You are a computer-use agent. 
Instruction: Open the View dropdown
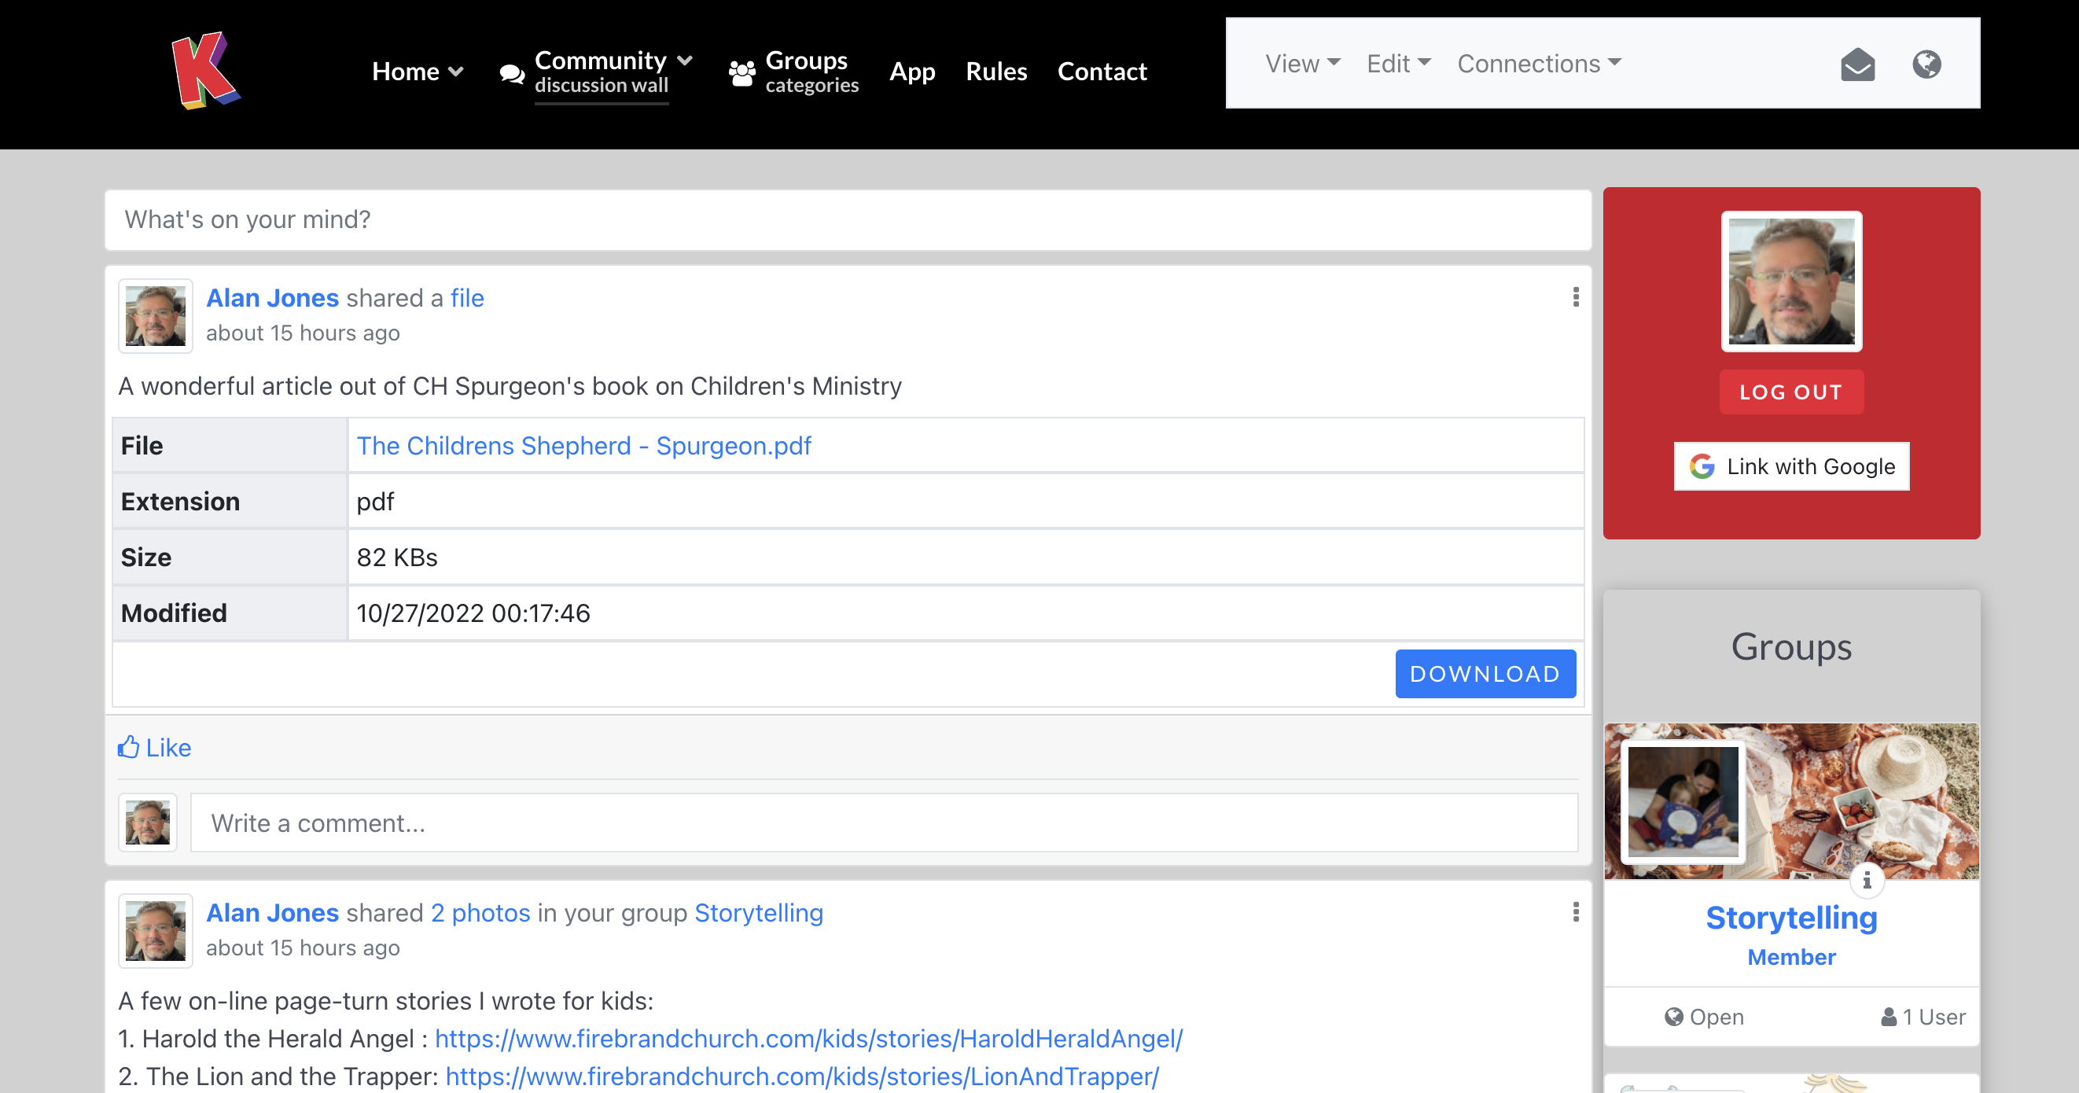pyautogui.click(x=1302, y=64)
